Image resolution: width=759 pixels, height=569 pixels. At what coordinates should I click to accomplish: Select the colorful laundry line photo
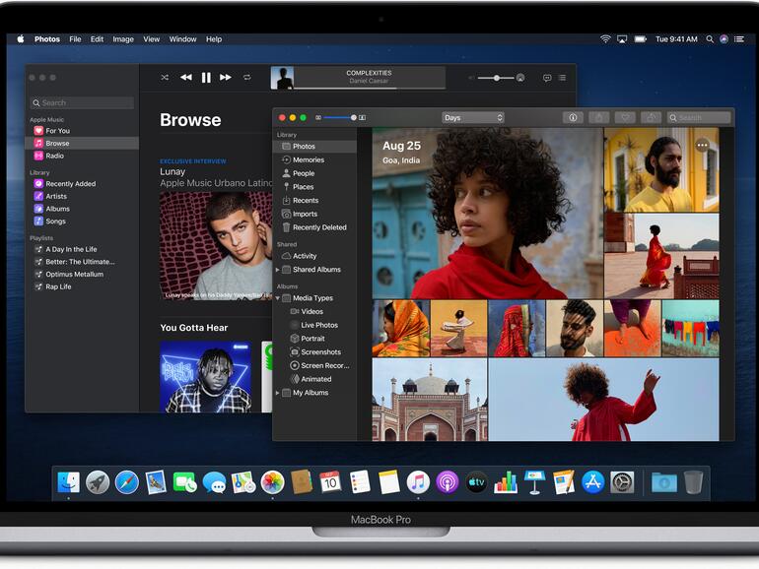point(691,328)
